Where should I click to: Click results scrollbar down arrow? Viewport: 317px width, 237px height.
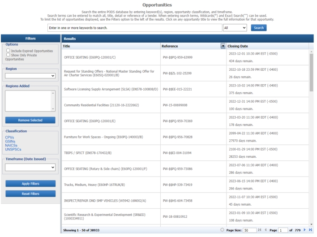pos(311,224)
